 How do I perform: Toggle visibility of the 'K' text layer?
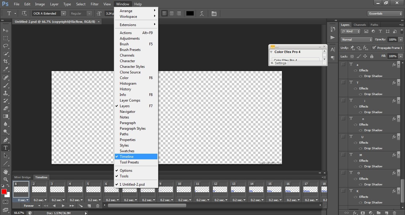(x=343, y=191)
